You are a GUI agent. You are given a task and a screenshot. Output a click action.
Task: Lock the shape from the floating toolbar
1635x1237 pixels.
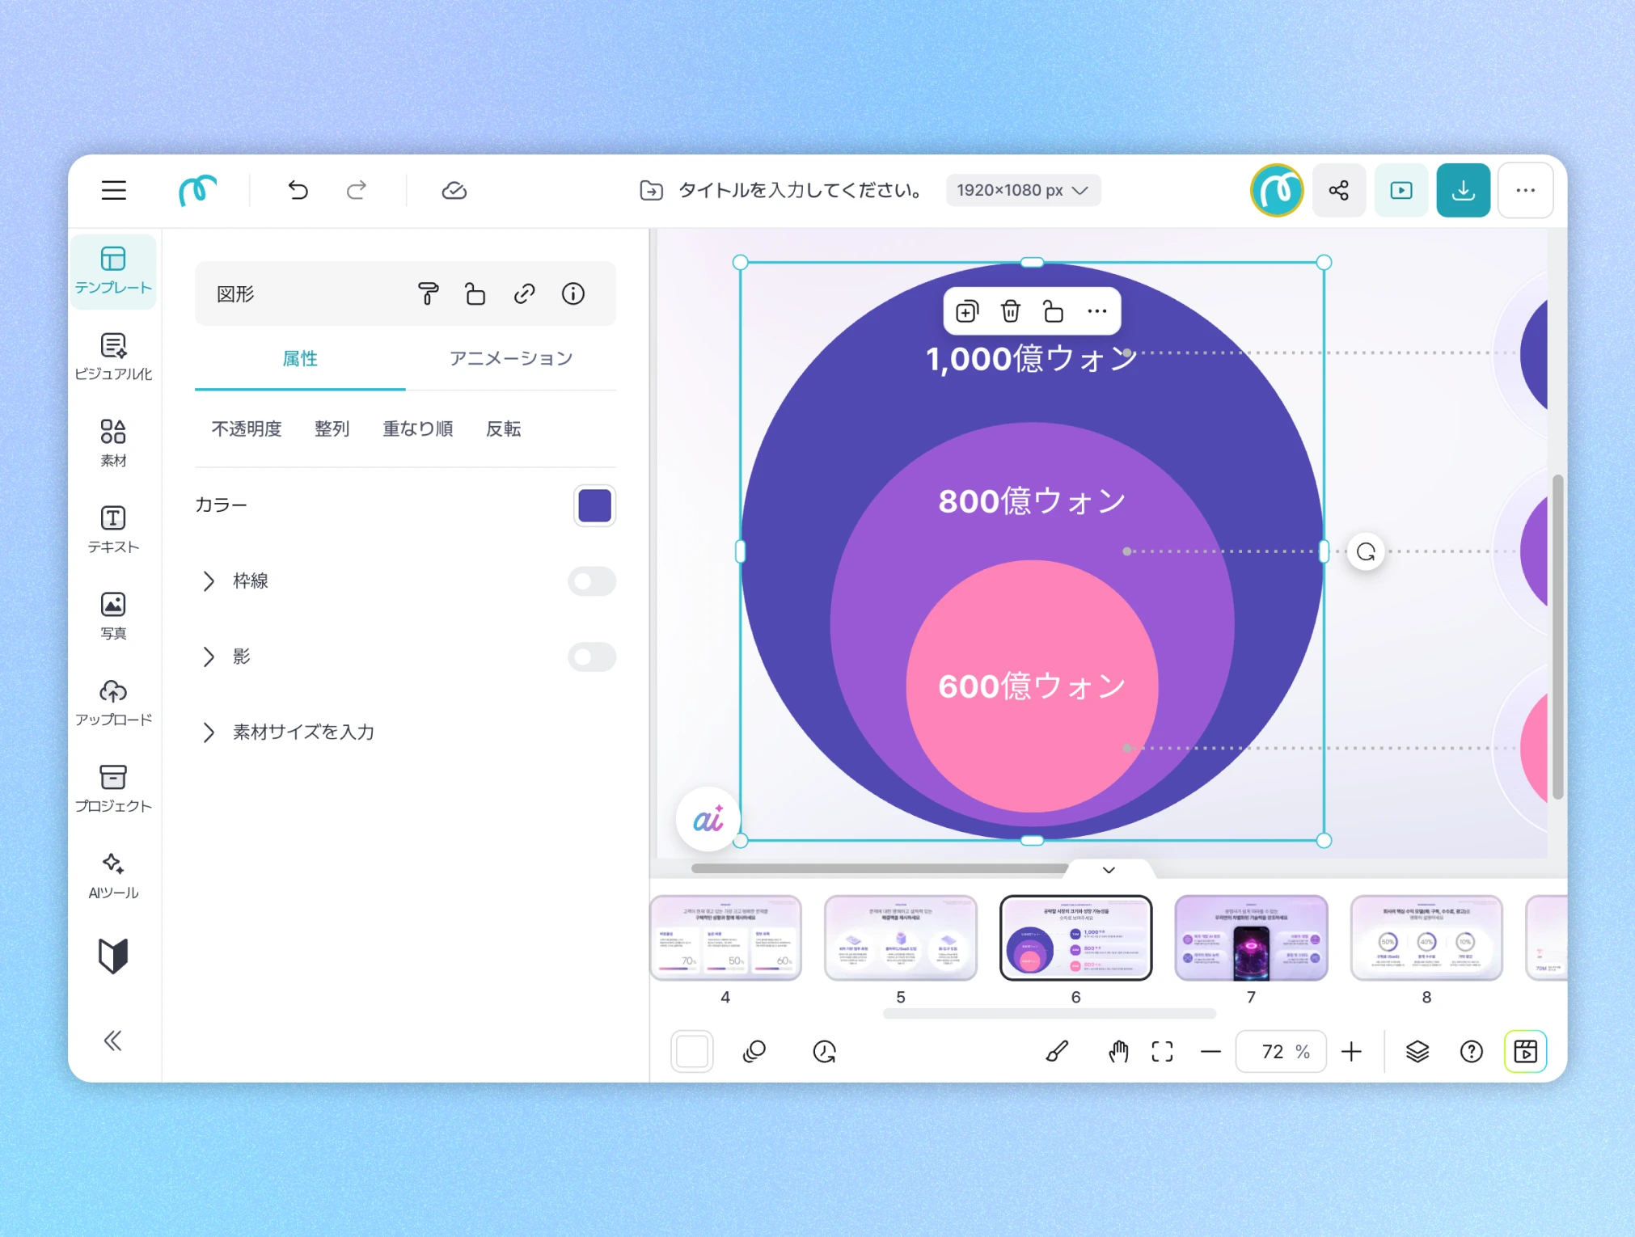[x=1054, y=311]
